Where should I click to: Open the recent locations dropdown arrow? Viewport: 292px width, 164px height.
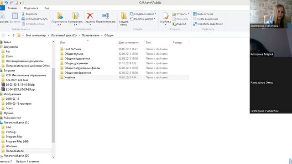pyautogui.click(x=9, y=36)
